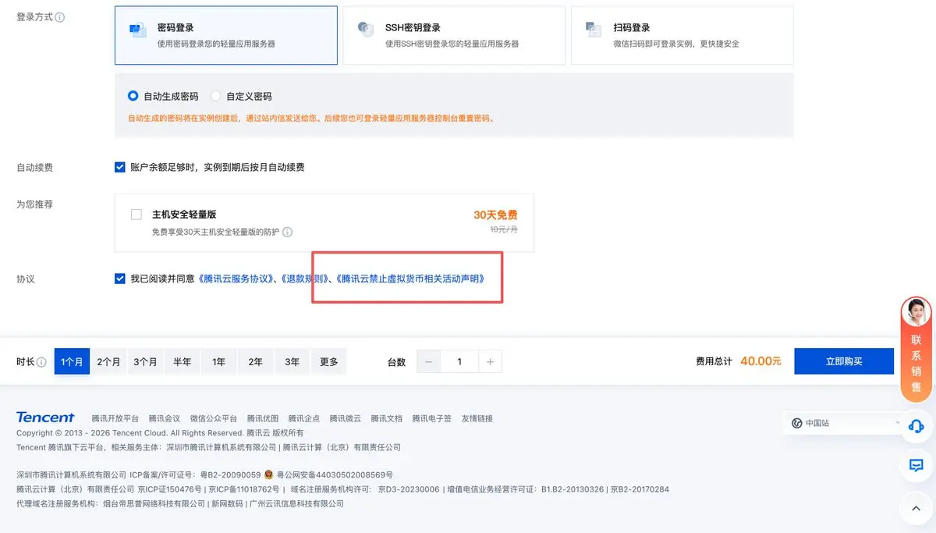
Task: Enable the 主机安全轻量版 checkbox
Action: (x=136, y=214)
